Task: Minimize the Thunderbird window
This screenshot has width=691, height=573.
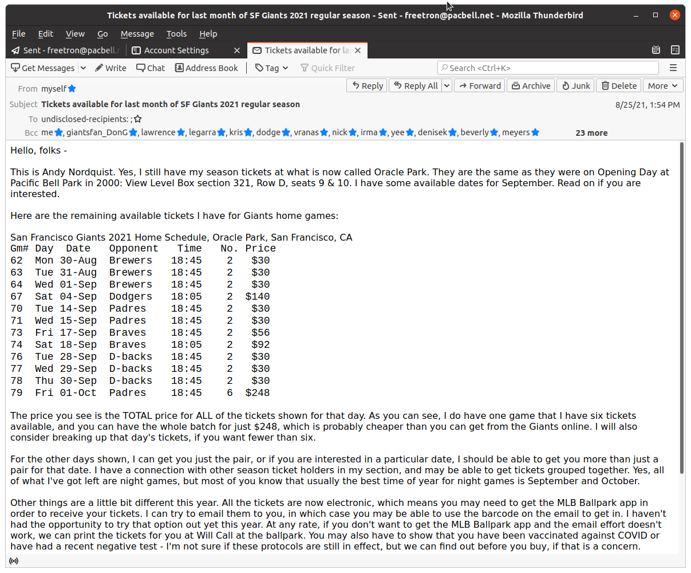Action: [637, 15]
